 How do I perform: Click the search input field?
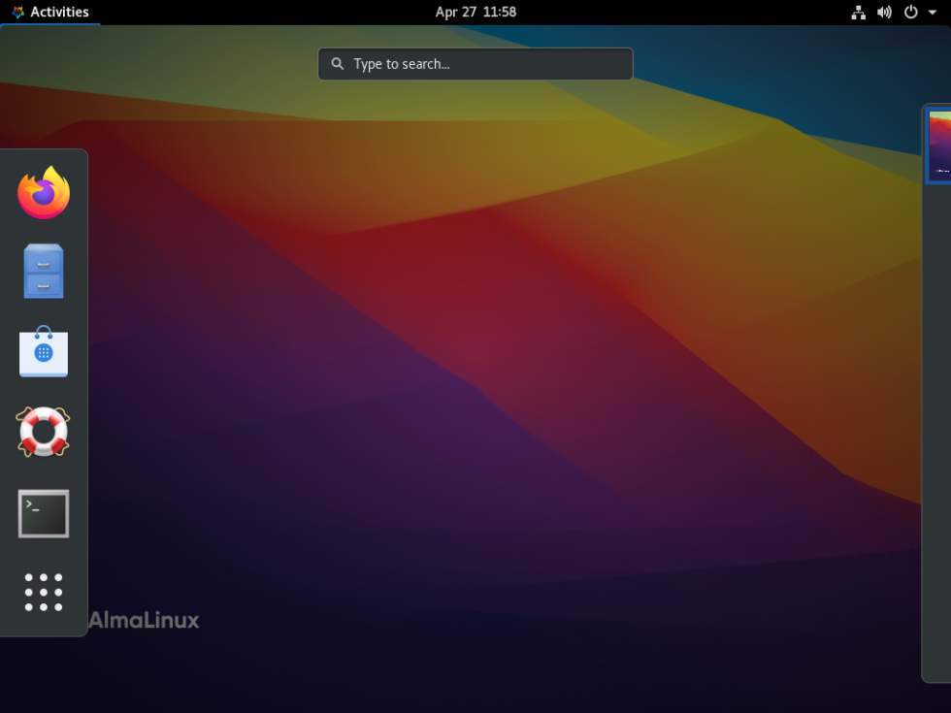[475, 63]
